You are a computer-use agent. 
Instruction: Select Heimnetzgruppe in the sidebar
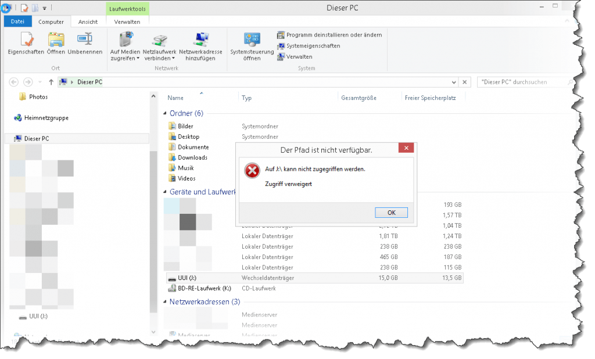46,118
